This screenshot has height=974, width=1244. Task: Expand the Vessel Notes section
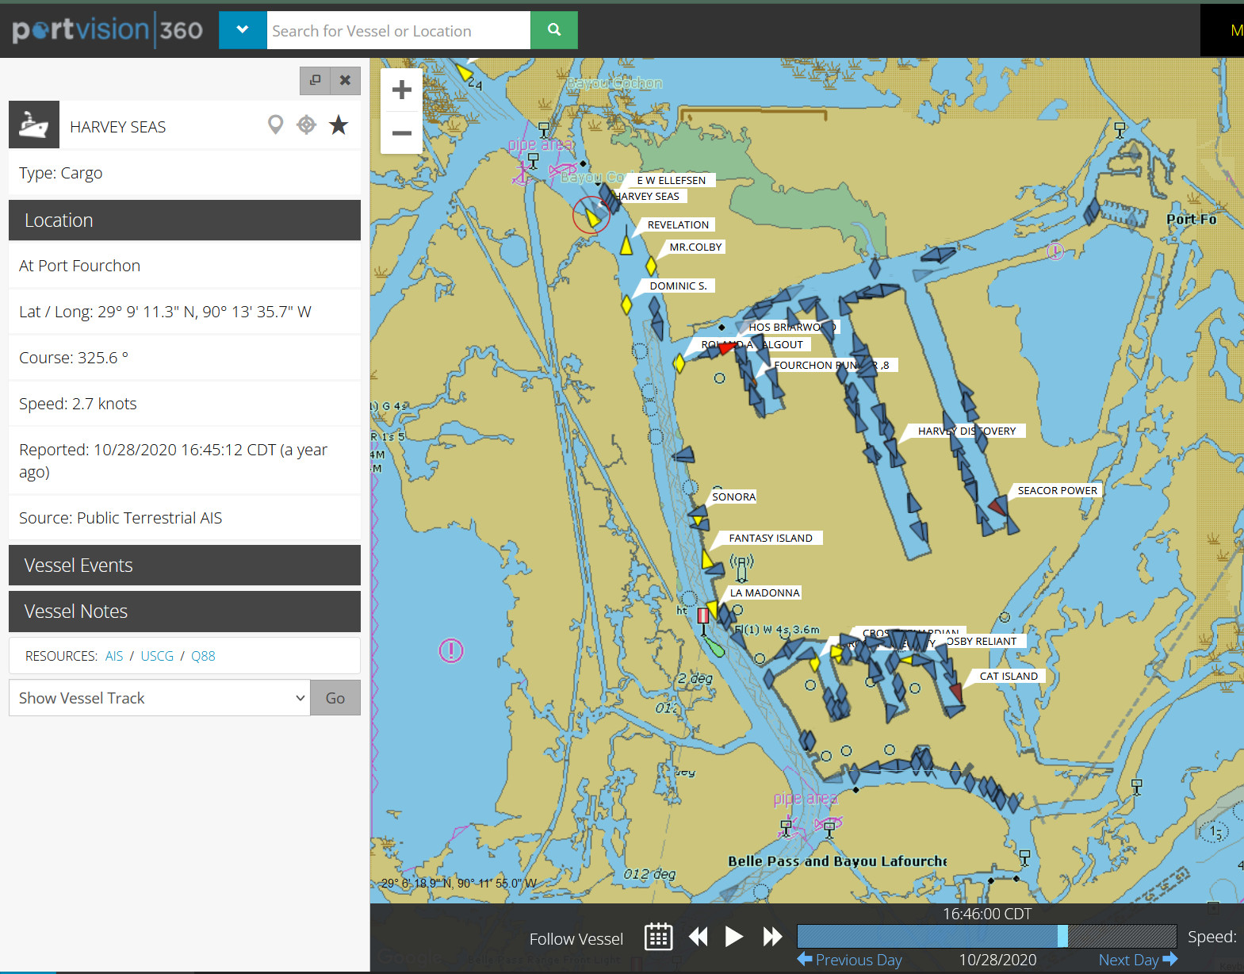185,612
